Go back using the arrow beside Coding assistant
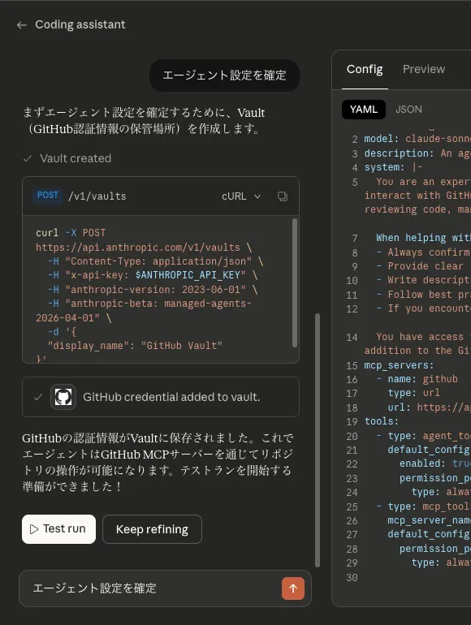This screenshot has width=471, height=625. click(22, 25)
